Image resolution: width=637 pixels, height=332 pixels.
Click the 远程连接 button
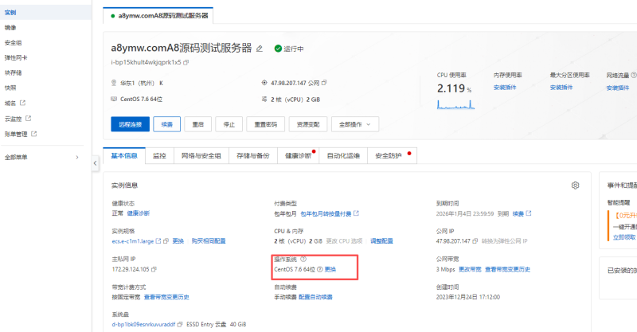pyautogui.click(x=130, y=124)
